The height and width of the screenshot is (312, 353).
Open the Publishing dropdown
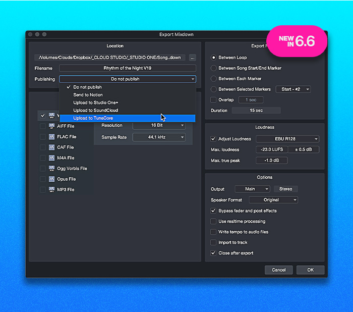[x=128, y=79]
